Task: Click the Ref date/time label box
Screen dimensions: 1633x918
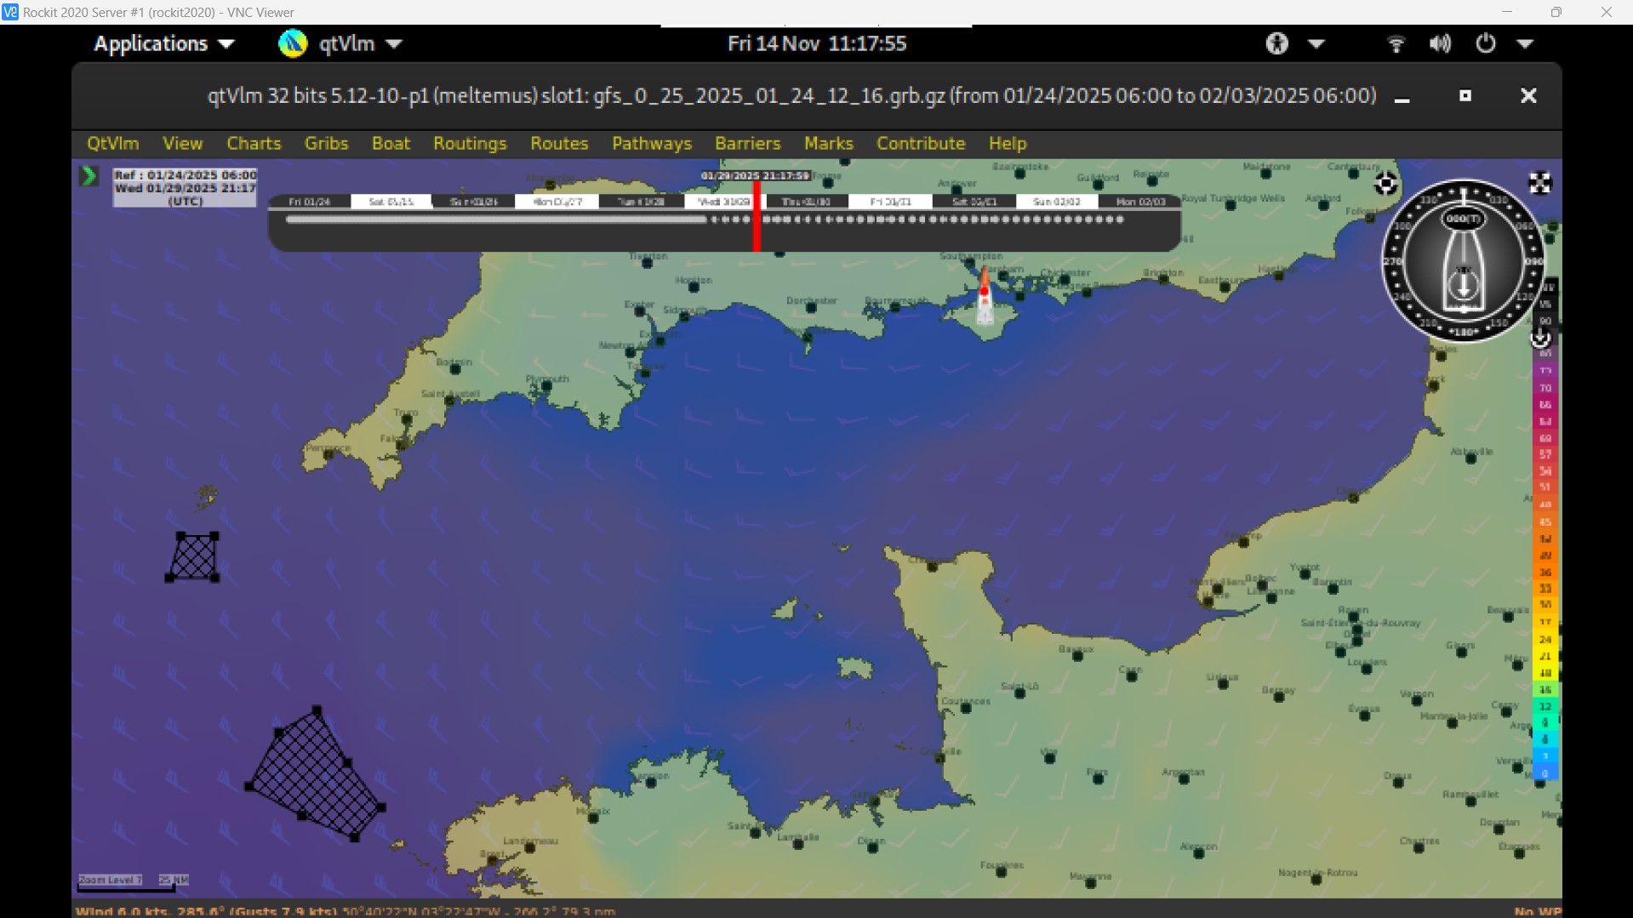Action: tap(185, 187)
